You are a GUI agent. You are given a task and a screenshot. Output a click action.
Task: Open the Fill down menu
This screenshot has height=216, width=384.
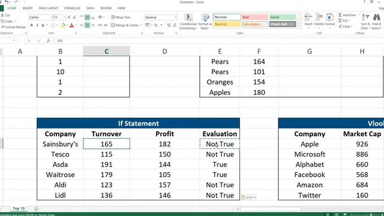343,21
